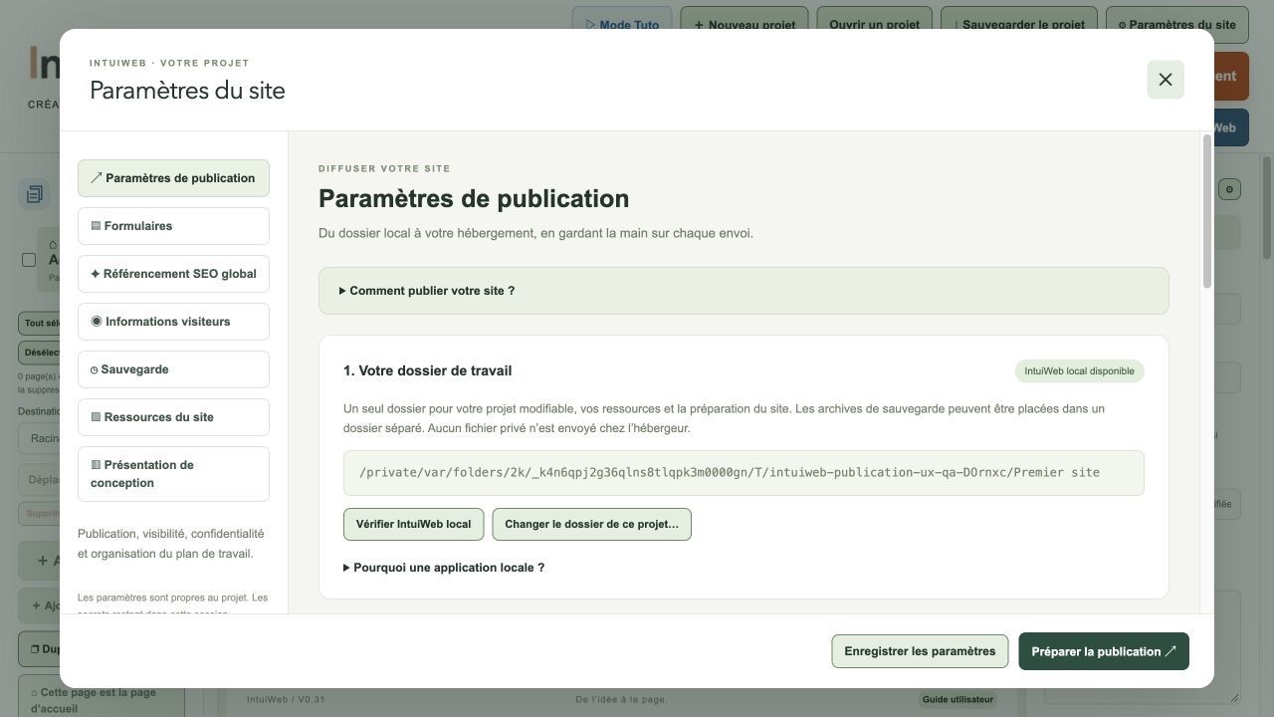
Task: Click Préparer la publication button
Action: click(x=1104, y=651)
